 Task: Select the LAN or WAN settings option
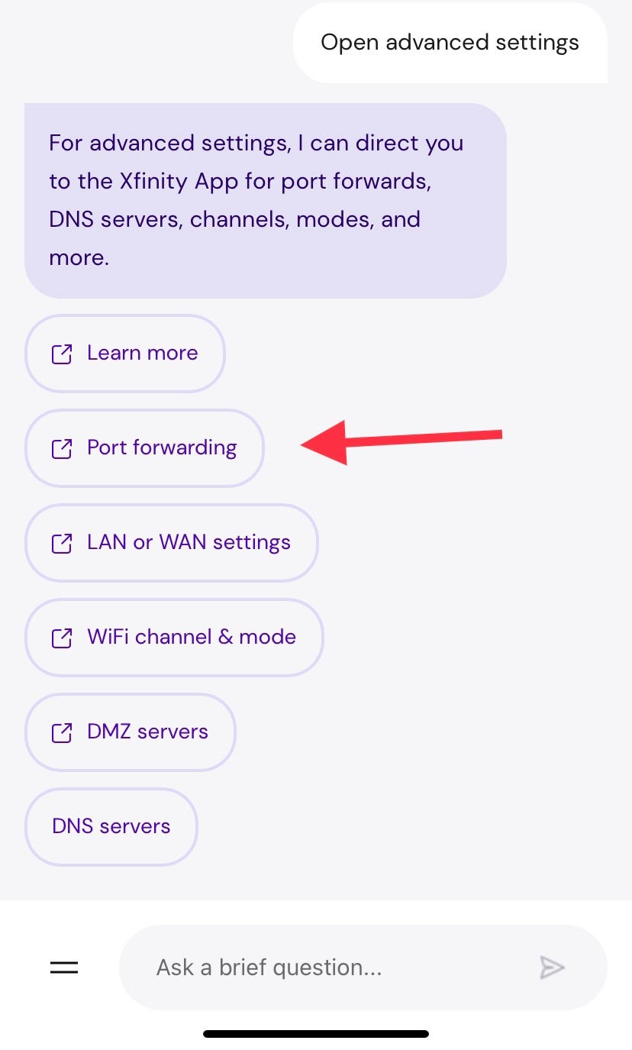(172, 543)
